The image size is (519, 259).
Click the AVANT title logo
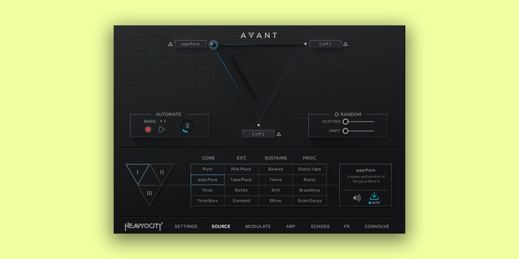259,35
